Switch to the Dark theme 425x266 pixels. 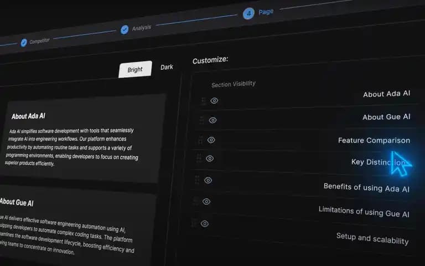(x=167, y=67)
